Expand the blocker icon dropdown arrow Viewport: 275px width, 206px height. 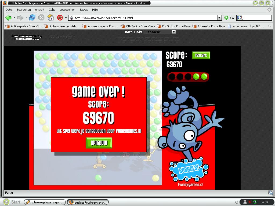[66, 18]
